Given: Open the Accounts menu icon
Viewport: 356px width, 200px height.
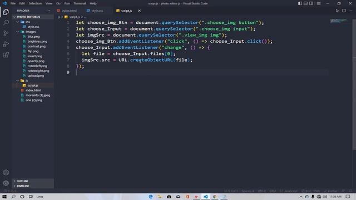Looking at the screenshot, I should click(x=6, y=172).
